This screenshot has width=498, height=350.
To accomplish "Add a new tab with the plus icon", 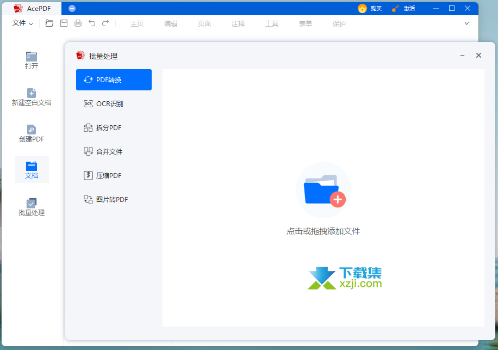I will point(72,9).
